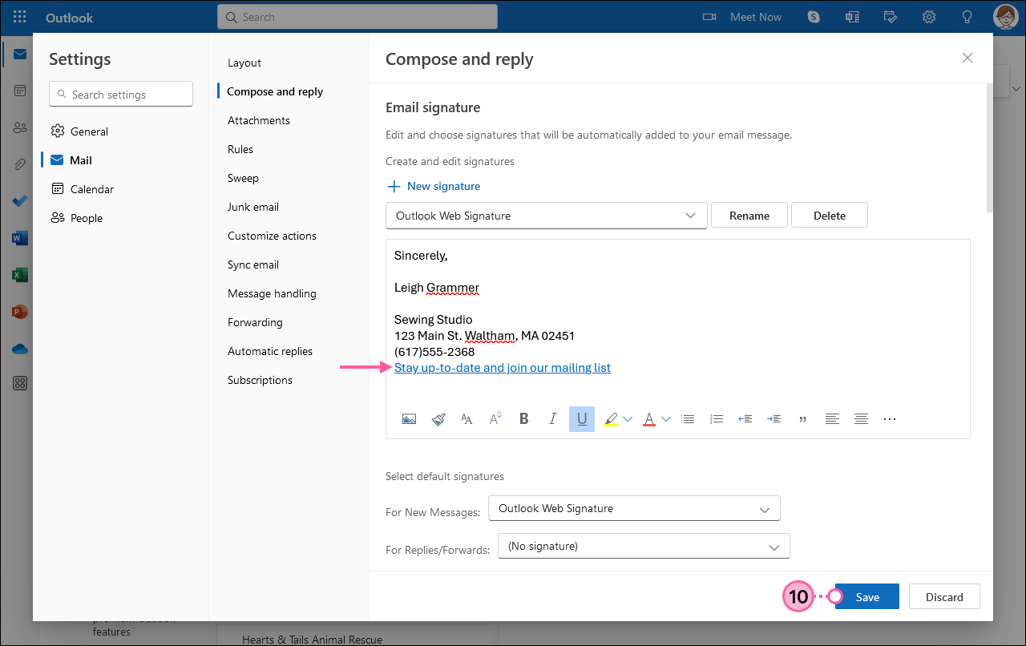The image size is (1026, 646).
Task: Open the People settings category
Action: pos(77,218)
